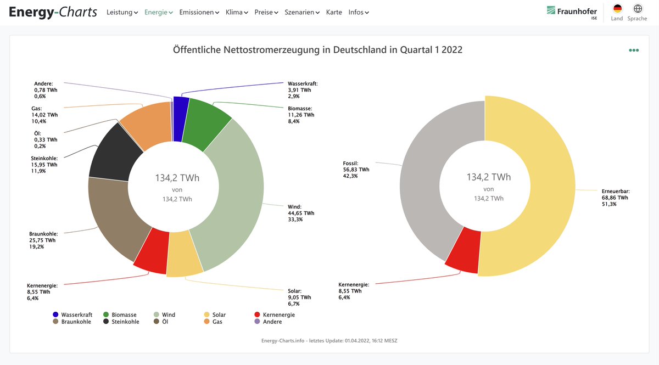Toggle Wind legend entry

tap(164, 315)
